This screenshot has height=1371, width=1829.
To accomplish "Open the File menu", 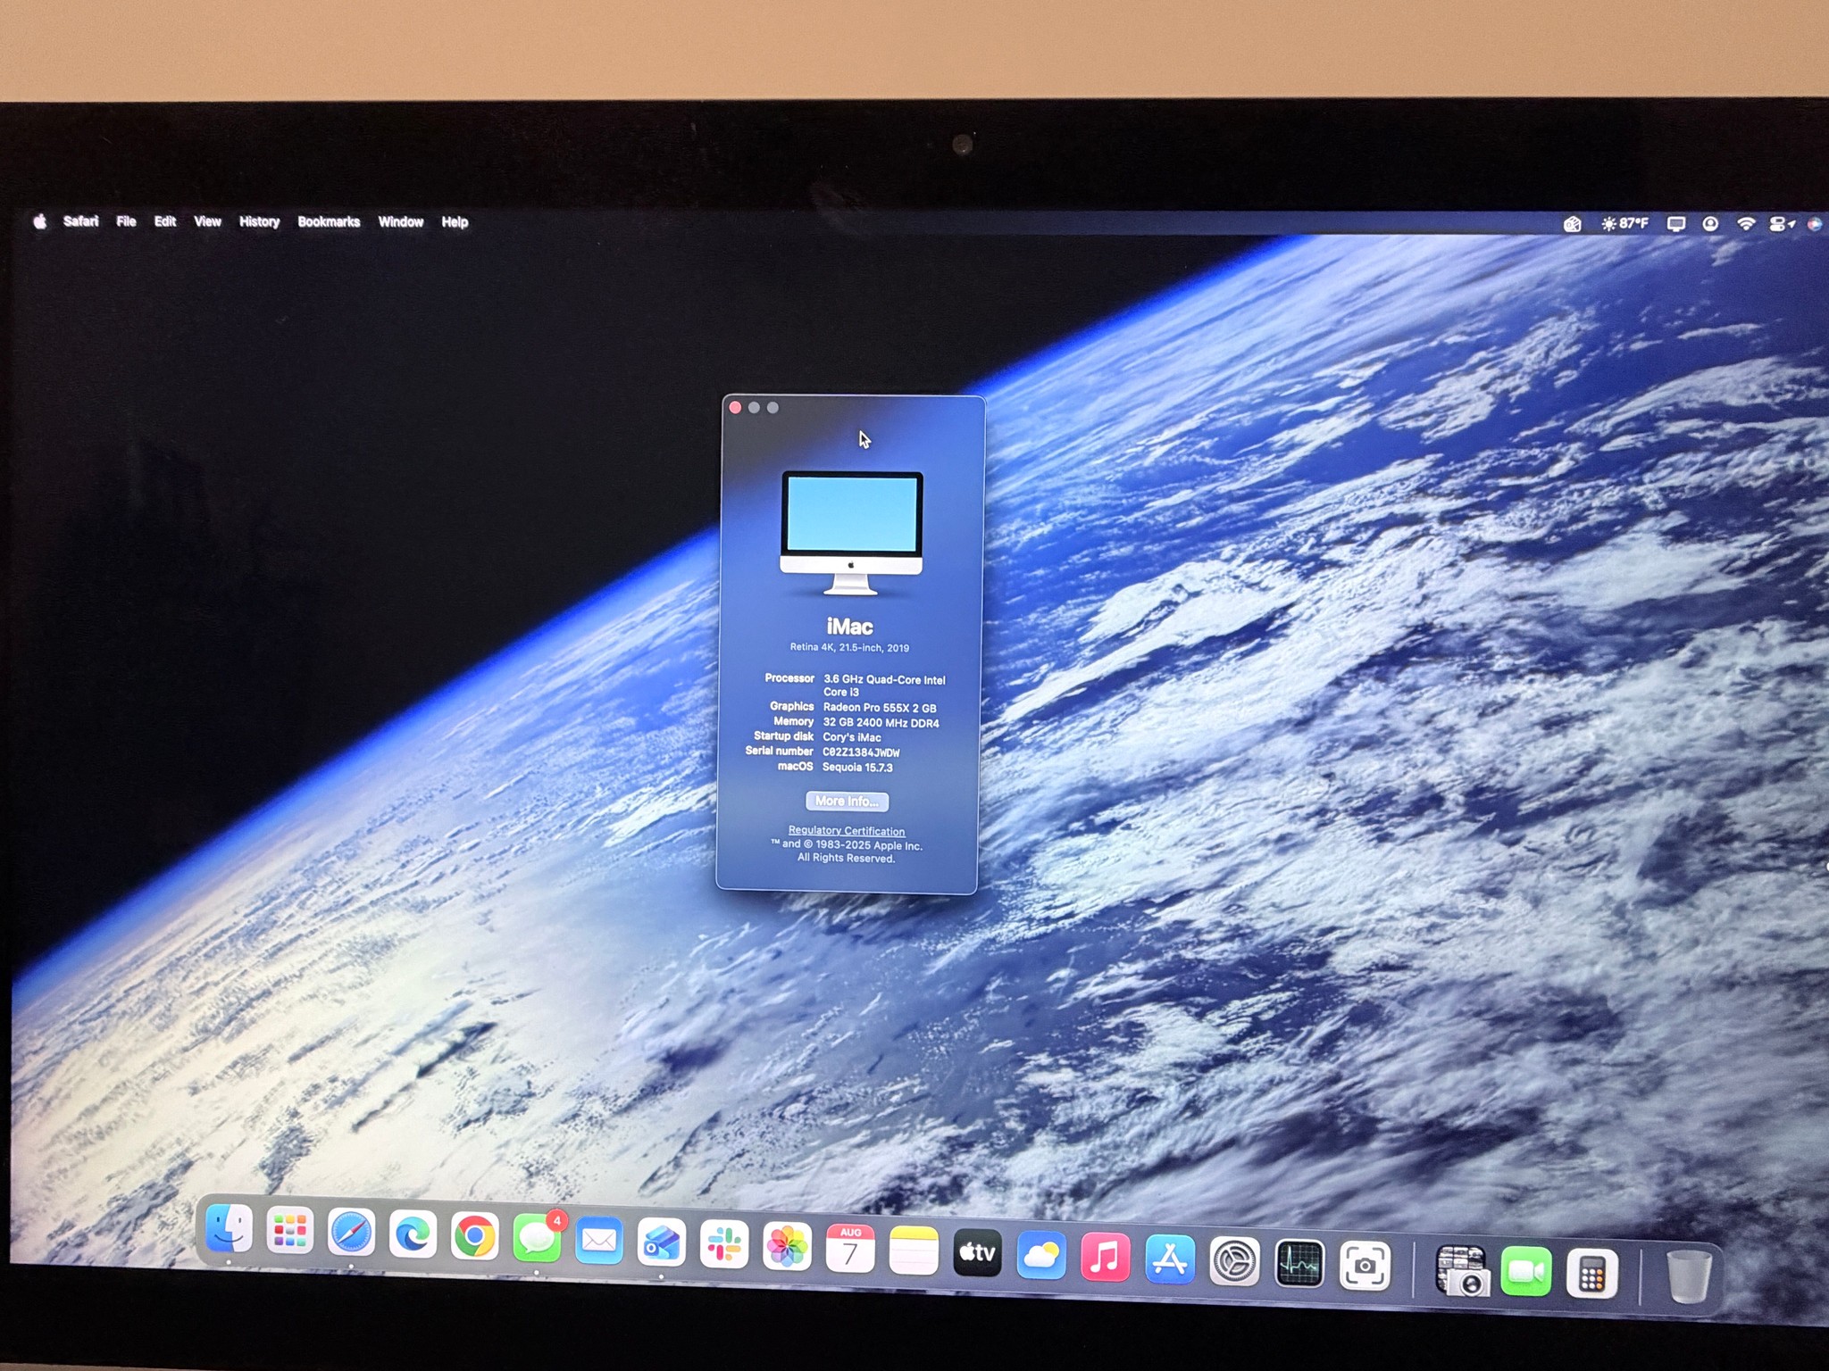I will click(x=126, y=221).
